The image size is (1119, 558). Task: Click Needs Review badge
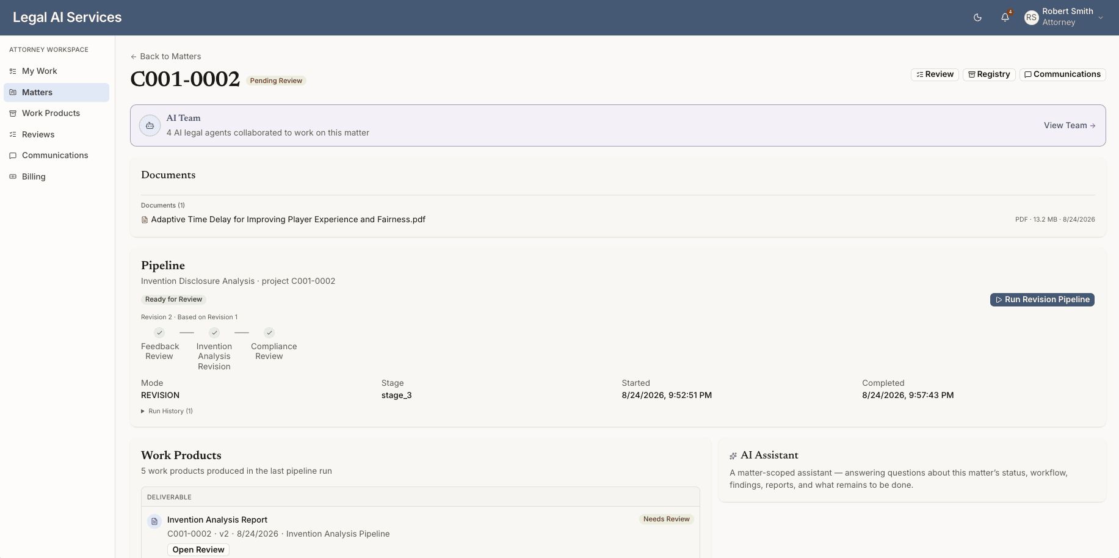[x=666, y=520]
